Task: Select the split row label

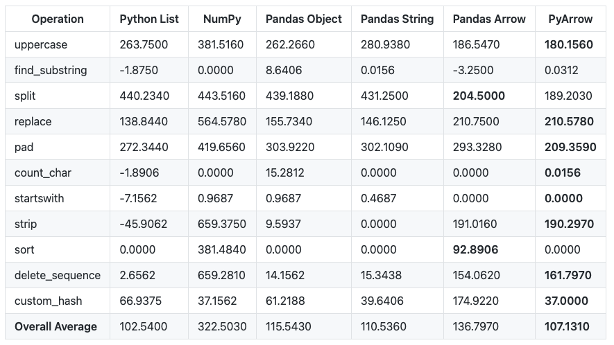Action: [25, 96]
